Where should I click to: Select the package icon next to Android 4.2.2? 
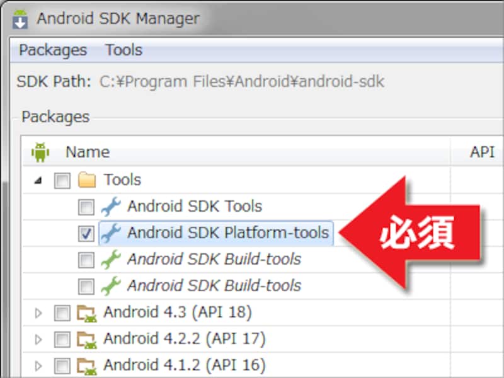[86, 338]
